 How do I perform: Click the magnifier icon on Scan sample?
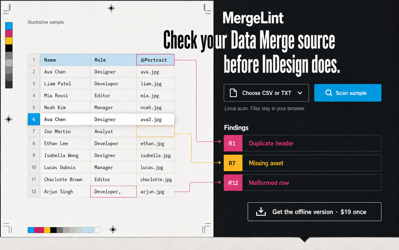tap(329, 93)
